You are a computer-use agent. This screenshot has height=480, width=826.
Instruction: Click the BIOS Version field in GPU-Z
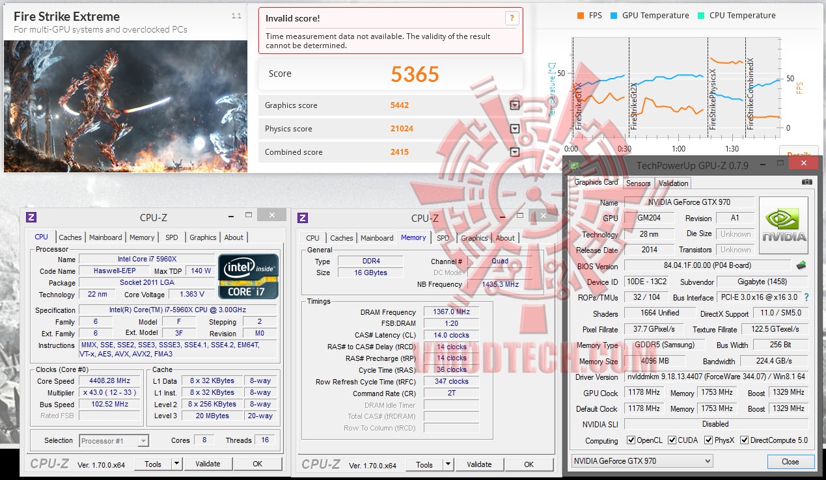pos(708,265)
